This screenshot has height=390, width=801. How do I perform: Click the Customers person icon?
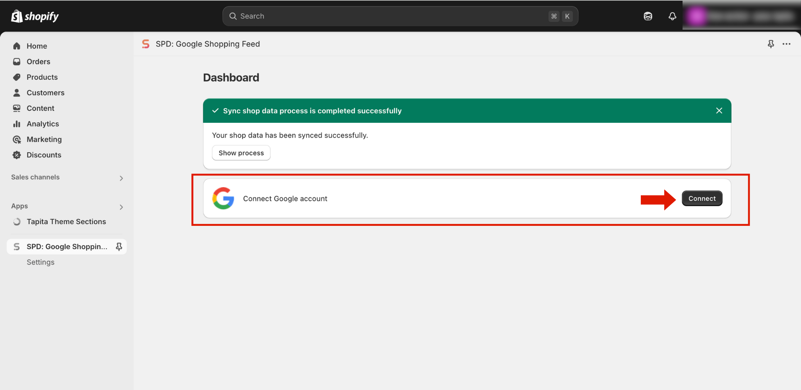tap(17, 93)
